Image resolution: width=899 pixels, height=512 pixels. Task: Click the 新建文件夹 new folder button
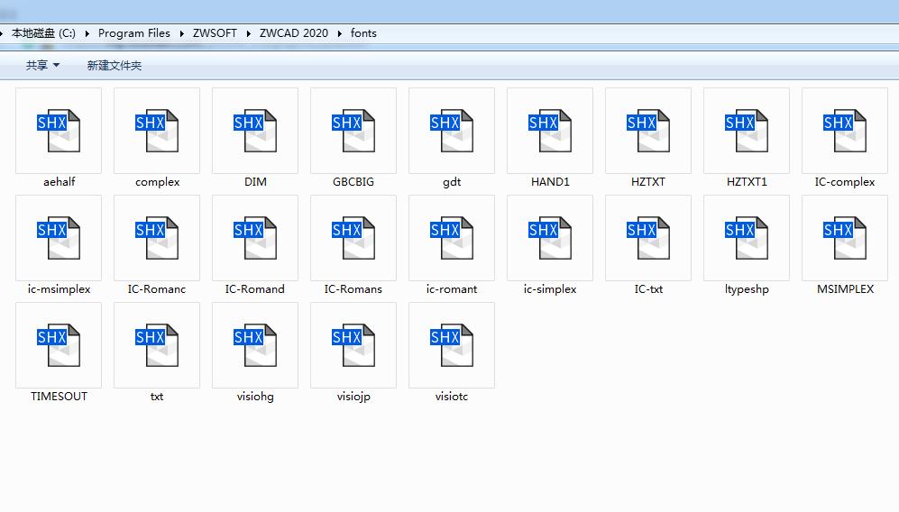pos(115,66)
